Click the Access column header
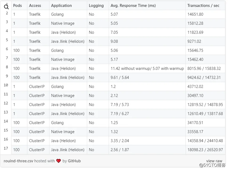Image resolution: width=228 pixels, height=170 pixels. (35, 6)
